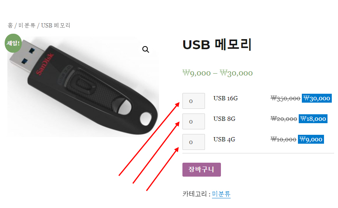Select the USB 16G variation label
Image resolution: width=338 pixels, height=208 pixels.
226,98
